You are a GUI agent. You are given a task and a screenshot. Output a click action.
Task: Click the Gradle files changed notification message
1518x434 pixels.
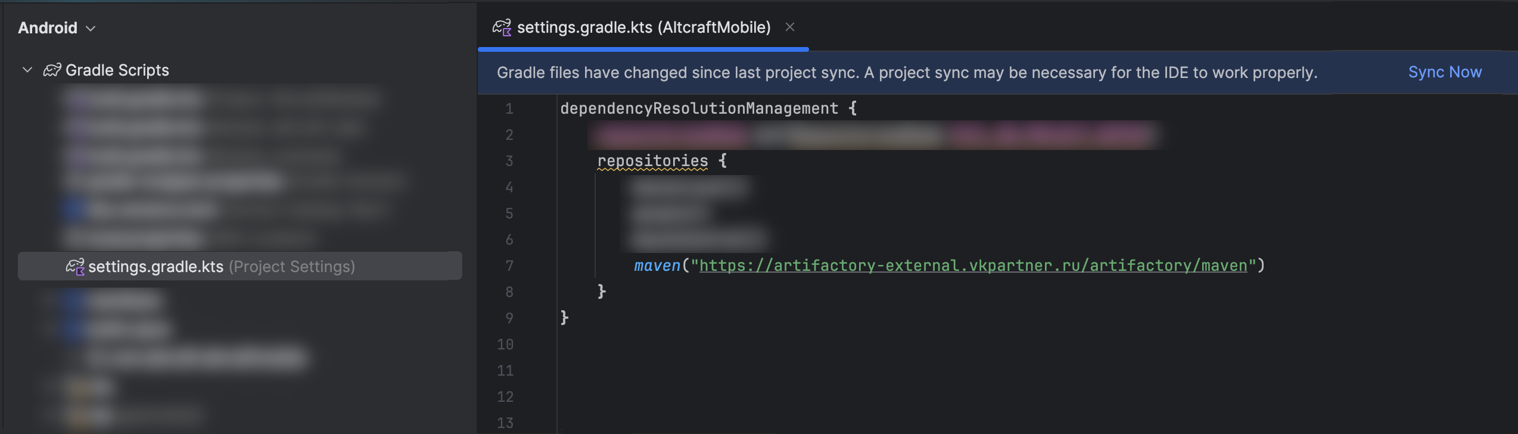[906, 73]
